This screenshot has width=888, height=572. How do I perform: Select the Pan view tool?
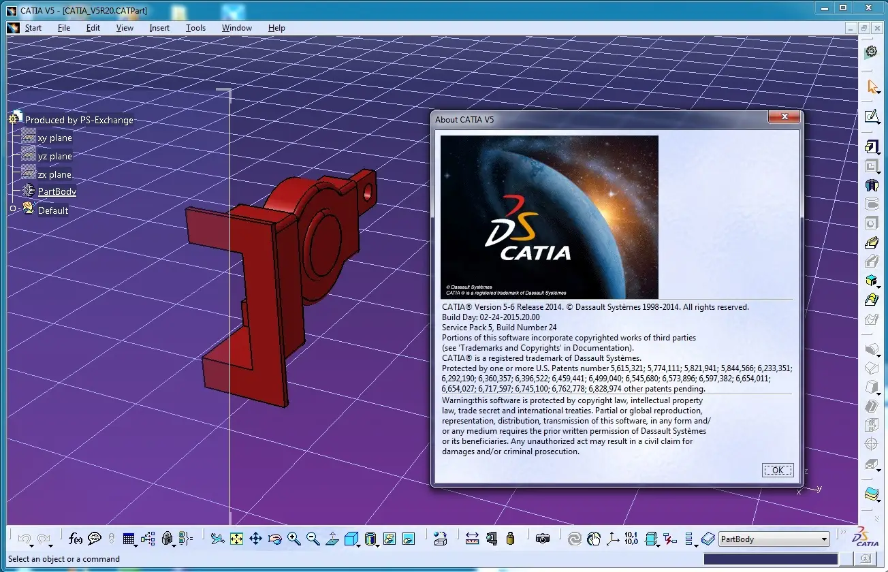click(x=255, y=539)
